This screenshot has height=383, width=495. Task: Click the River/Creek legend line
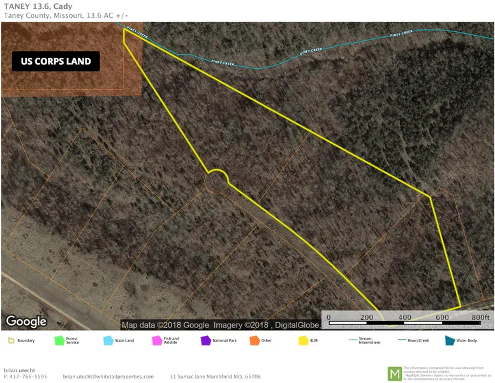pos(401,339)
